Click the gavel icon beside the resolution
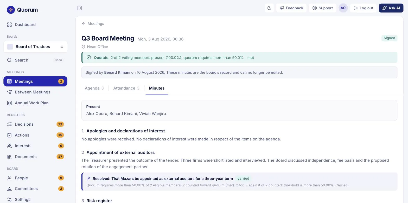This screenshot has height=203, width=408. [88, 179]
